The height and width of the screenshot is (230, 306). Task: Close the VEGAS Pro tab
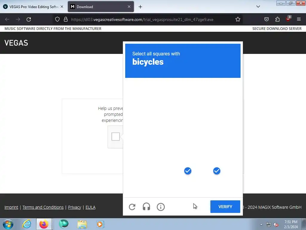click(62, 7)
